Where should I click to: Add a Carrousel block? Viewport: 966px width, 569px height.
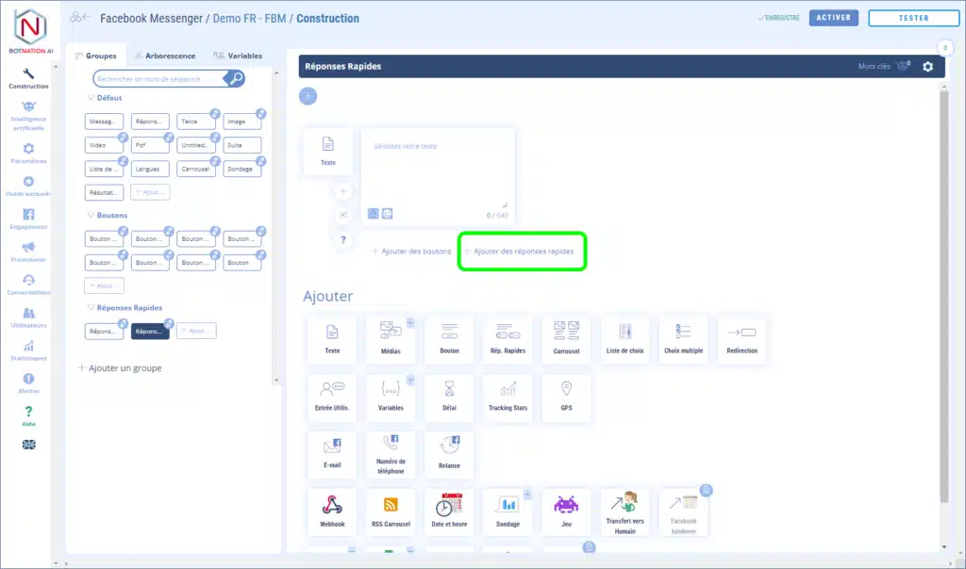[x=566, y=339]
